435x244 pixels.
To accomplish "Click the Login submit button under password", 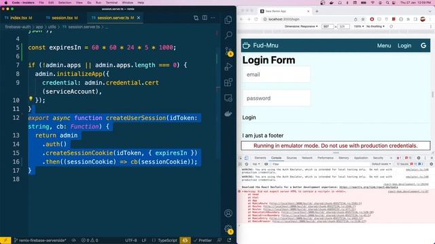I will pos(249,117).
